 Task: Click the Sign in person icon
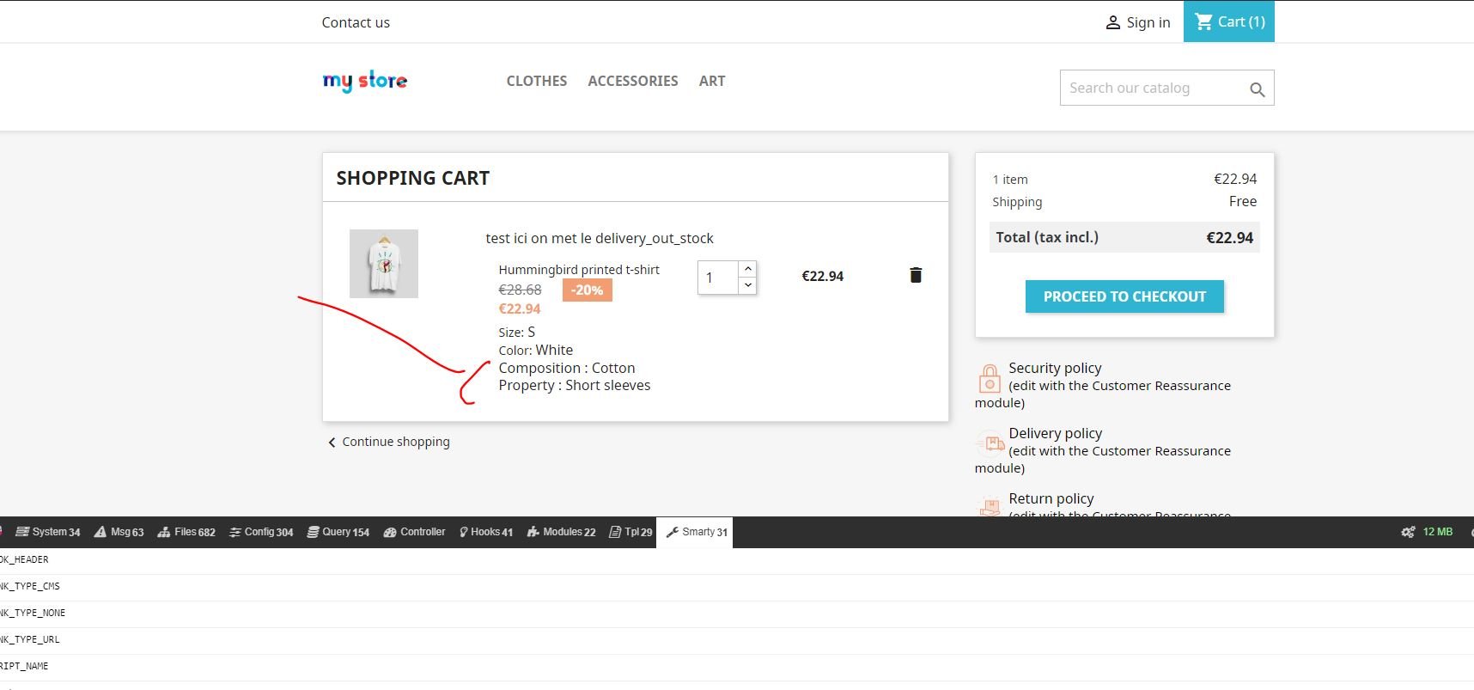1112,22
